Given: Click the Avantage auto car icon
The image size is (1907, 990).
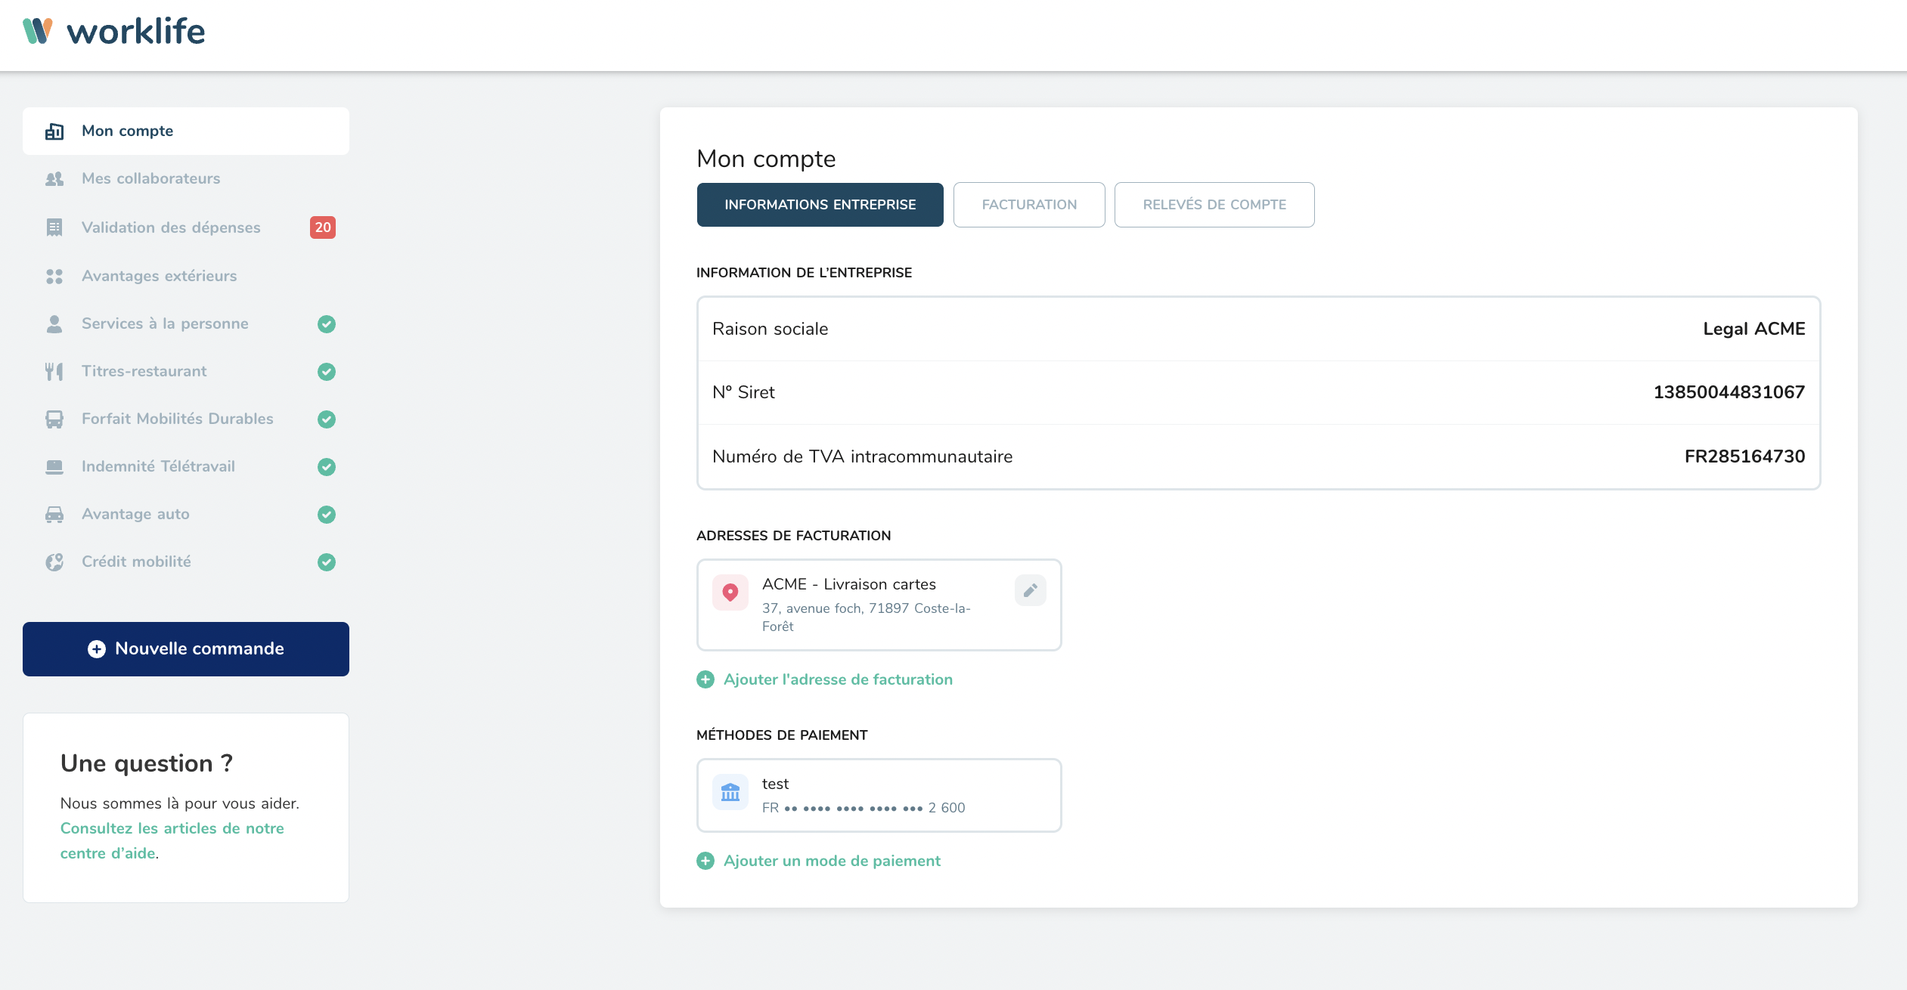Looking at the screenshot, I should tap(54, 515).
